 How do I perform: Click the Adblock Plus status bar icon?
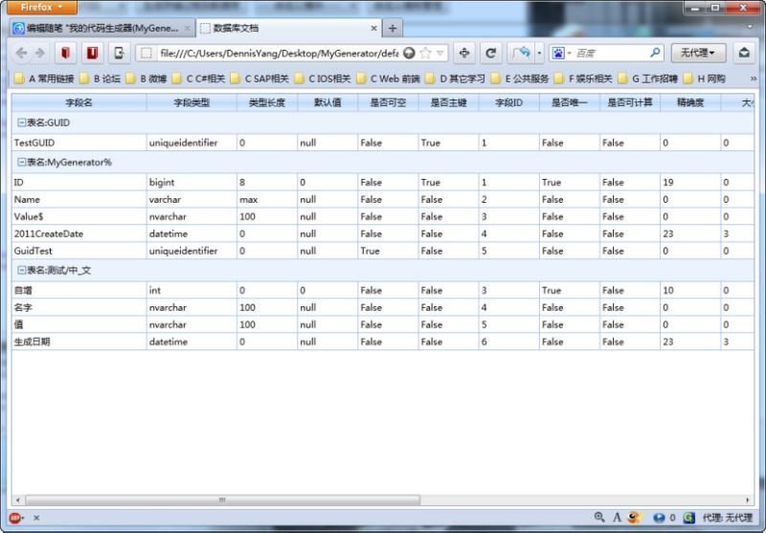[16, 518]
